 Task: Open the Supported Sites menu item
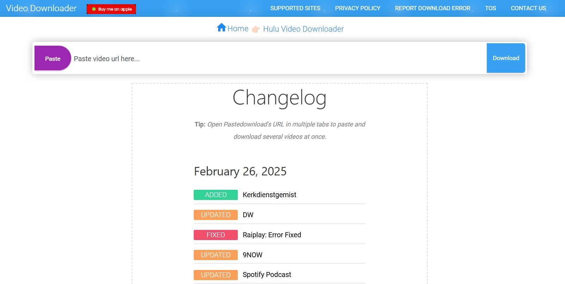tap(295, 8)
